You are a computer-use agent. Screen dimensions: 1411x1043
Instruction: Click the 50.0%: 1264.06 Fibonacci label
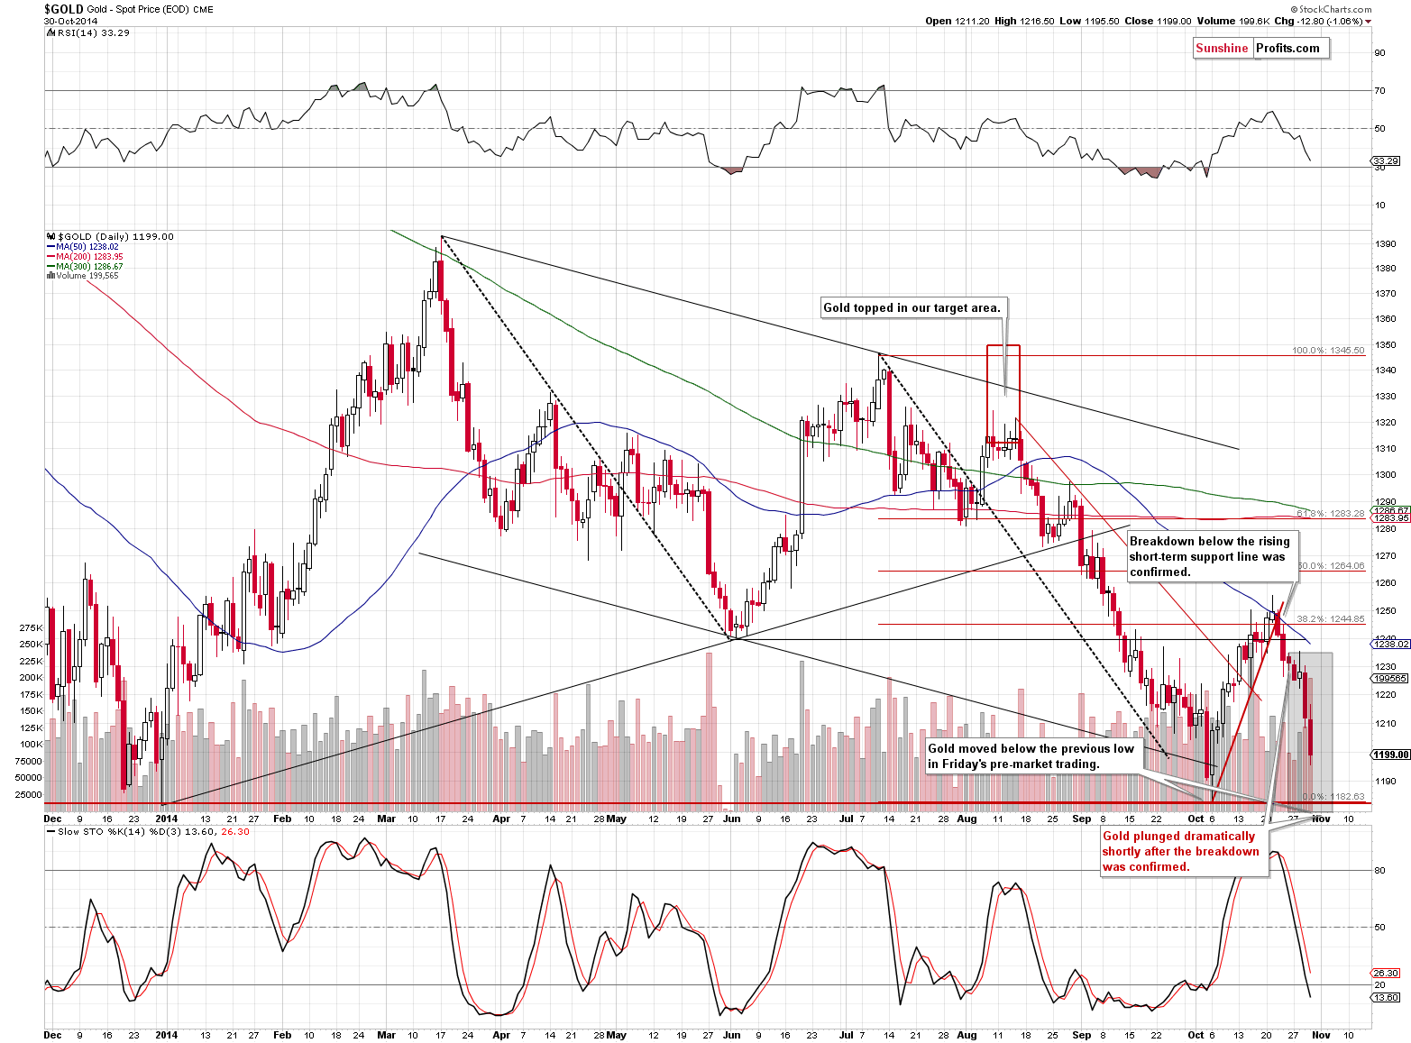coord(1331,565)
